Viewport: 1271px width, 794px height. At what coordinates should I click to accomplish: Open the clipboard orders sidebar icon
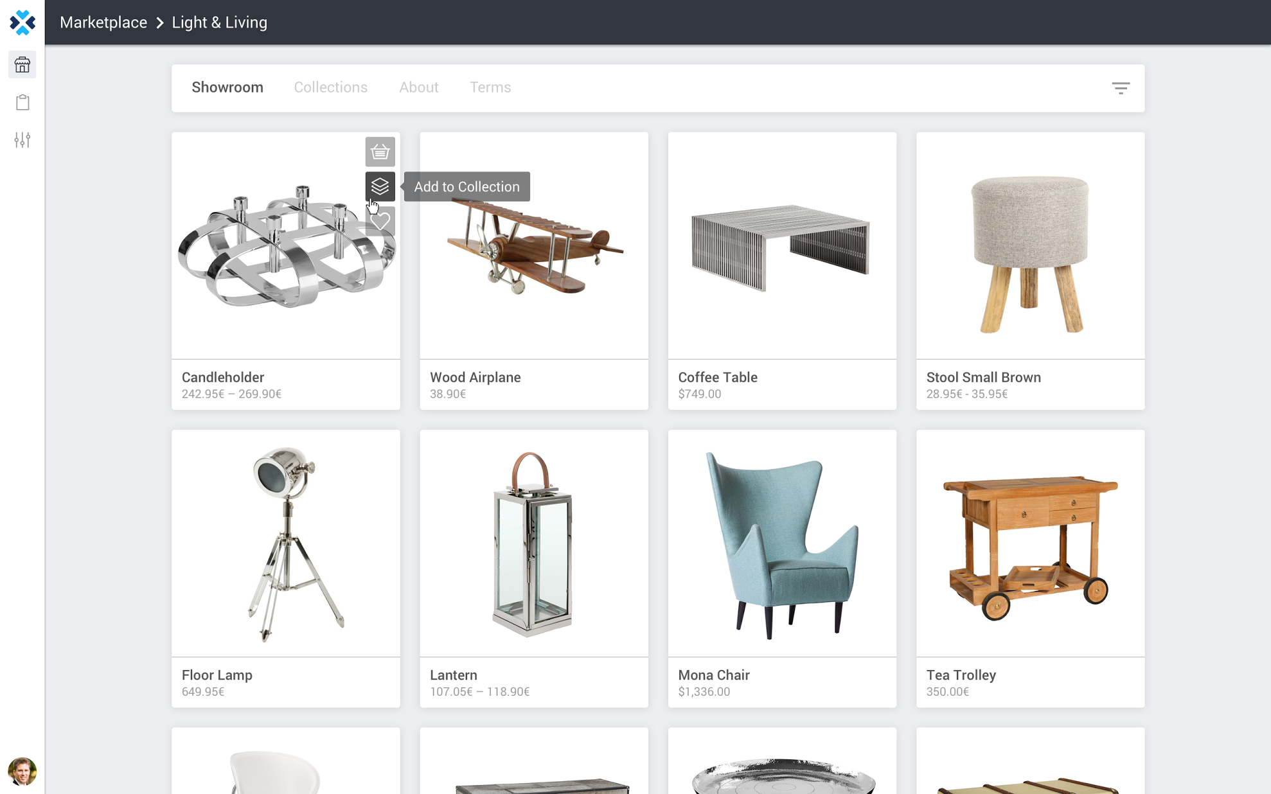(x=22, y=102)
